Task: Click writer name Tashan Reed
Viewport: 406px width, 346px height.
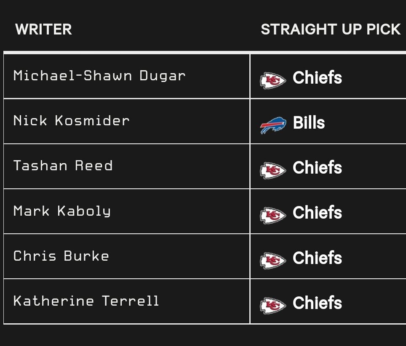Action: click(x=63, y=166)
